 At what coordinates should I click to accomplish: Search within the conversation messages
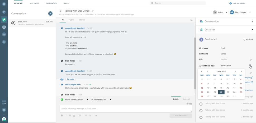pos(192,20)
